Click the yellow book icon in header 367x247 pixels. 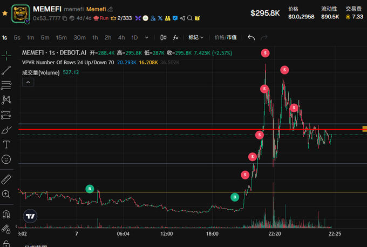pos(198,18)
